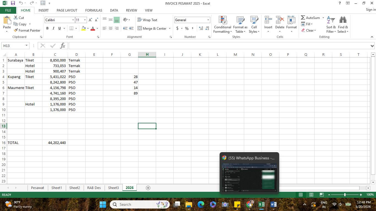Center the cell text horizontally

[111, 28]
